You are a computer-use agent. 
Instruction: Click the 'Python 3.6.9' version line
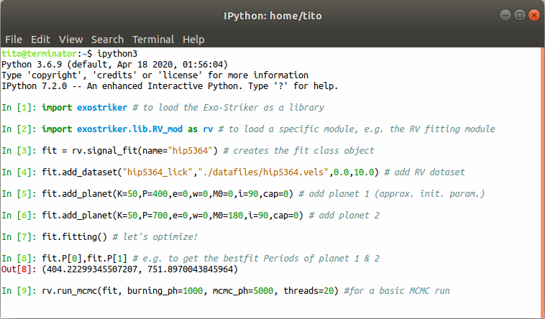(115, 65)
